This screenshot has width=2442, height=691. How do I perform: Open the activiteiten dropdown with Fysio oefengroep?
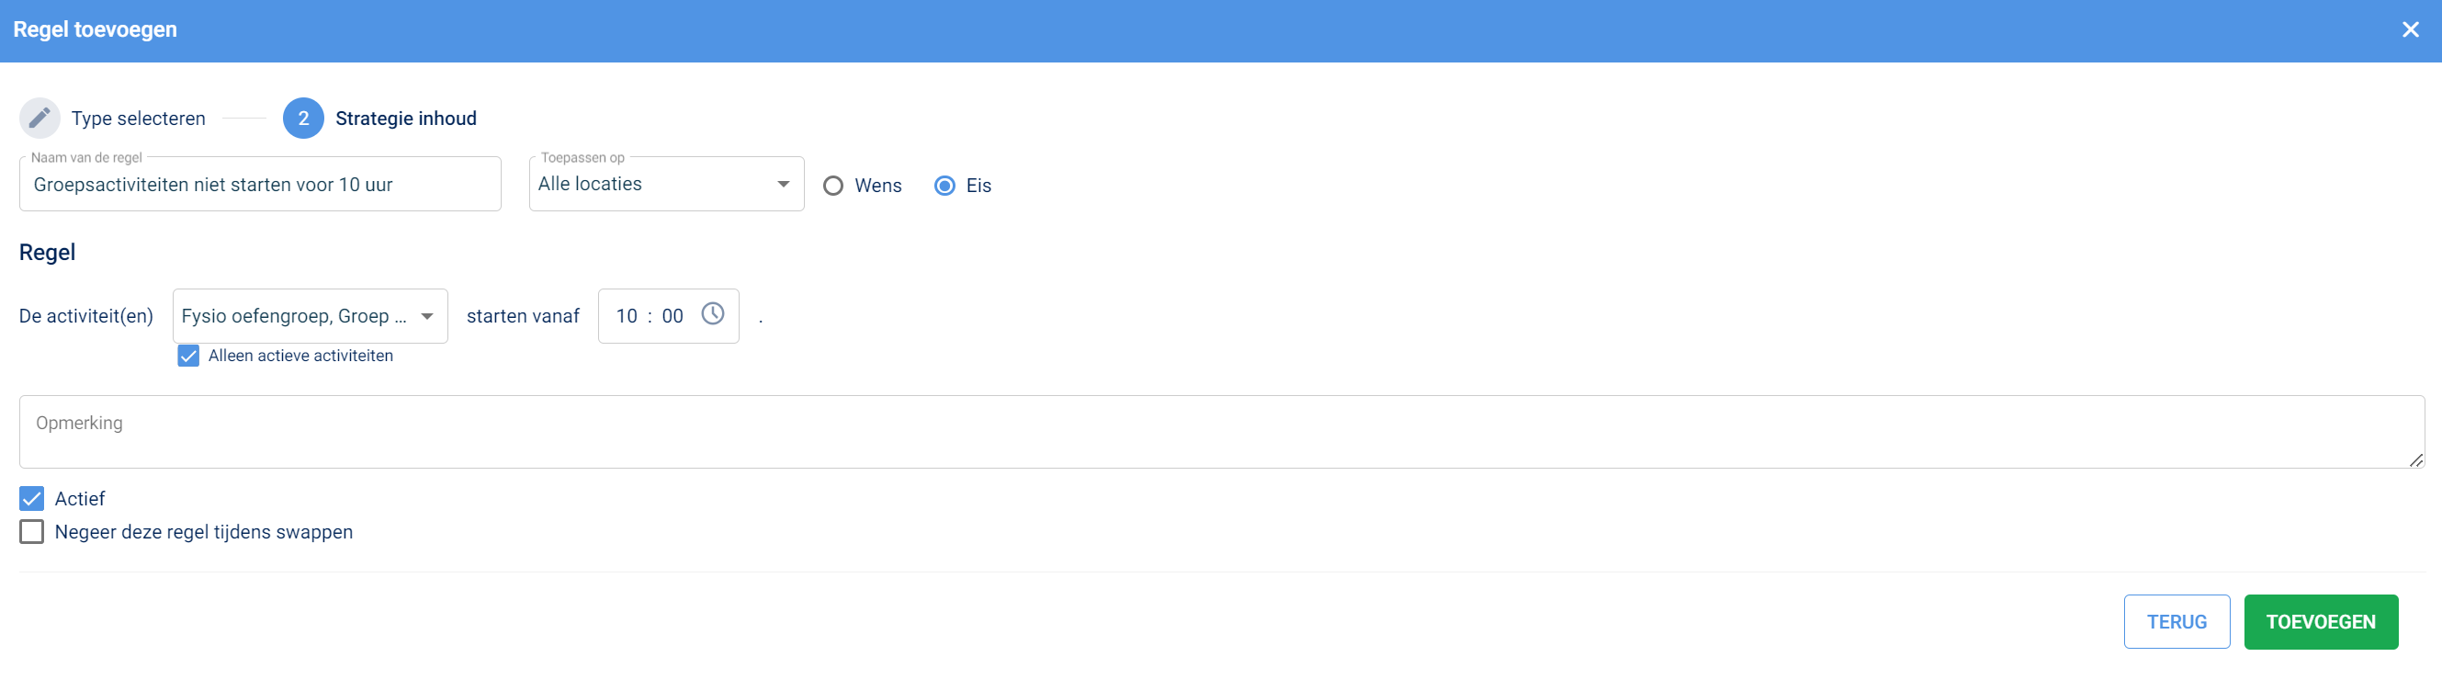(x=310, y=316)
